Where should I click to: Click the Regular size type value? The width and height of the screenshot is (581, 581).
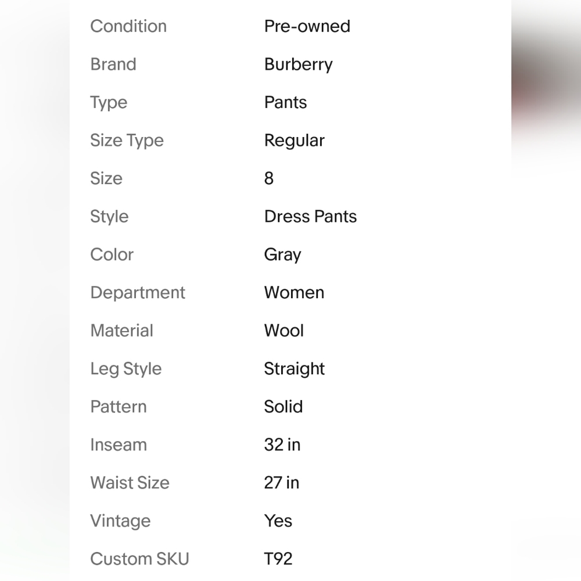click(x=294, y=141)
